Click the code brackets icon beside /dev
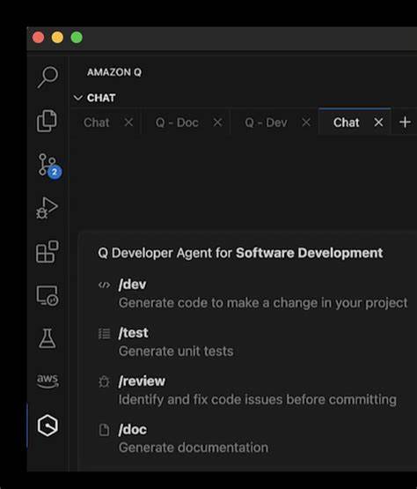417x489 pixels. (105, 285)
